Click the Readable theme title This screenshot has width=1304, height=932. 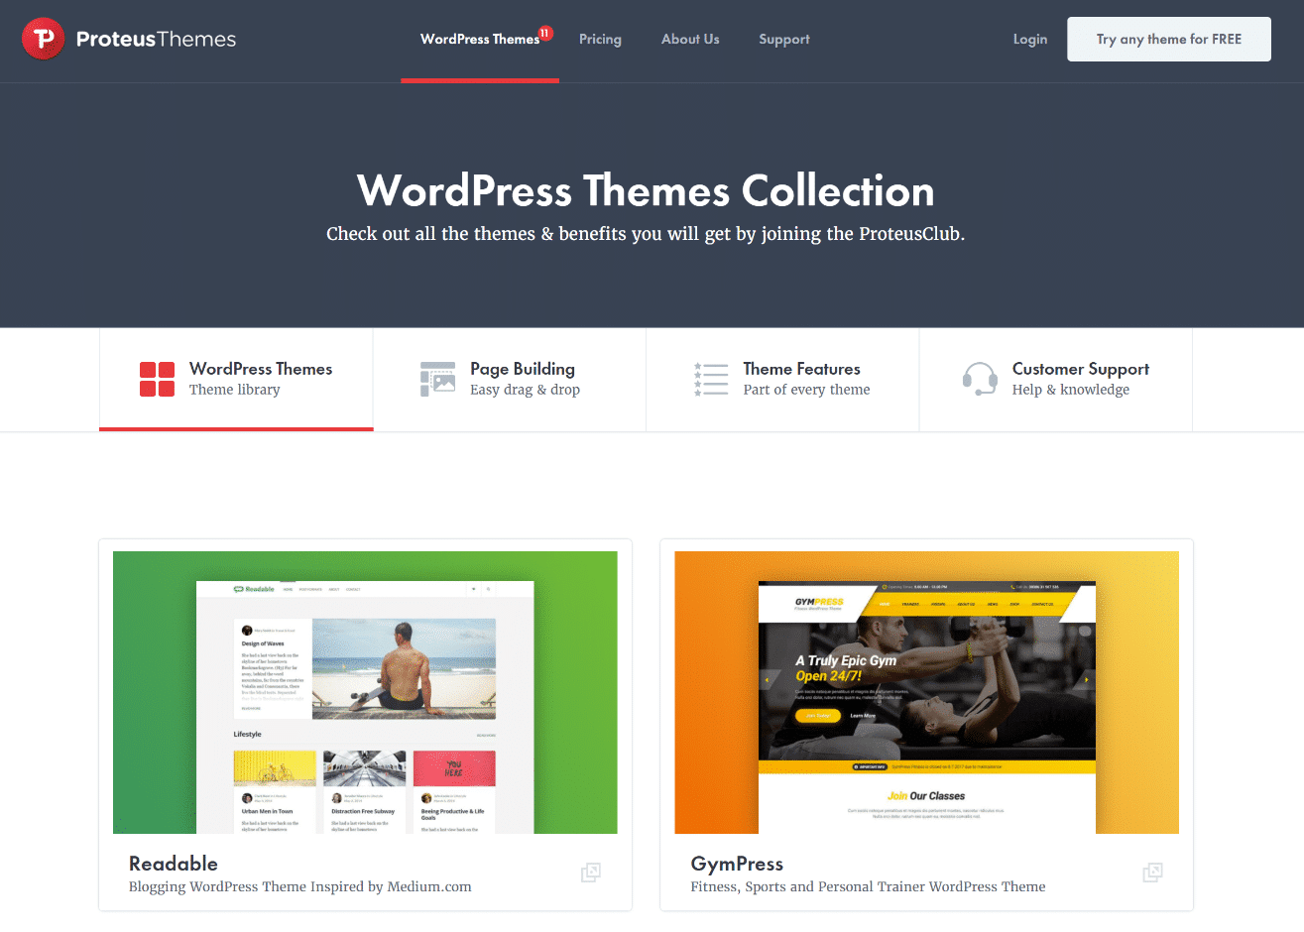click(x=174, y=864)
